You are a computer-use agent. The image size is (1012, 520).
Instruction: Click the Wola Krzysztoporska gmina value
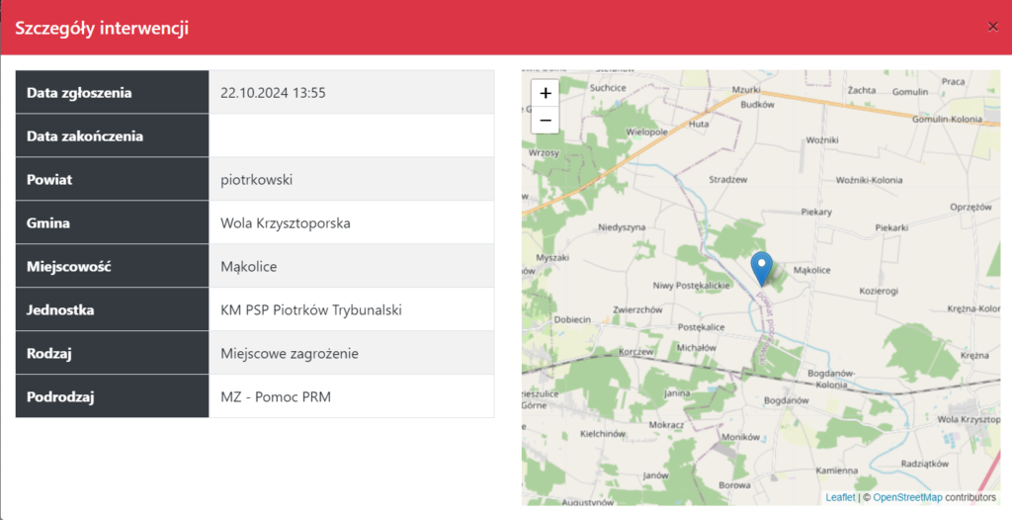click(x=286, y=222)
